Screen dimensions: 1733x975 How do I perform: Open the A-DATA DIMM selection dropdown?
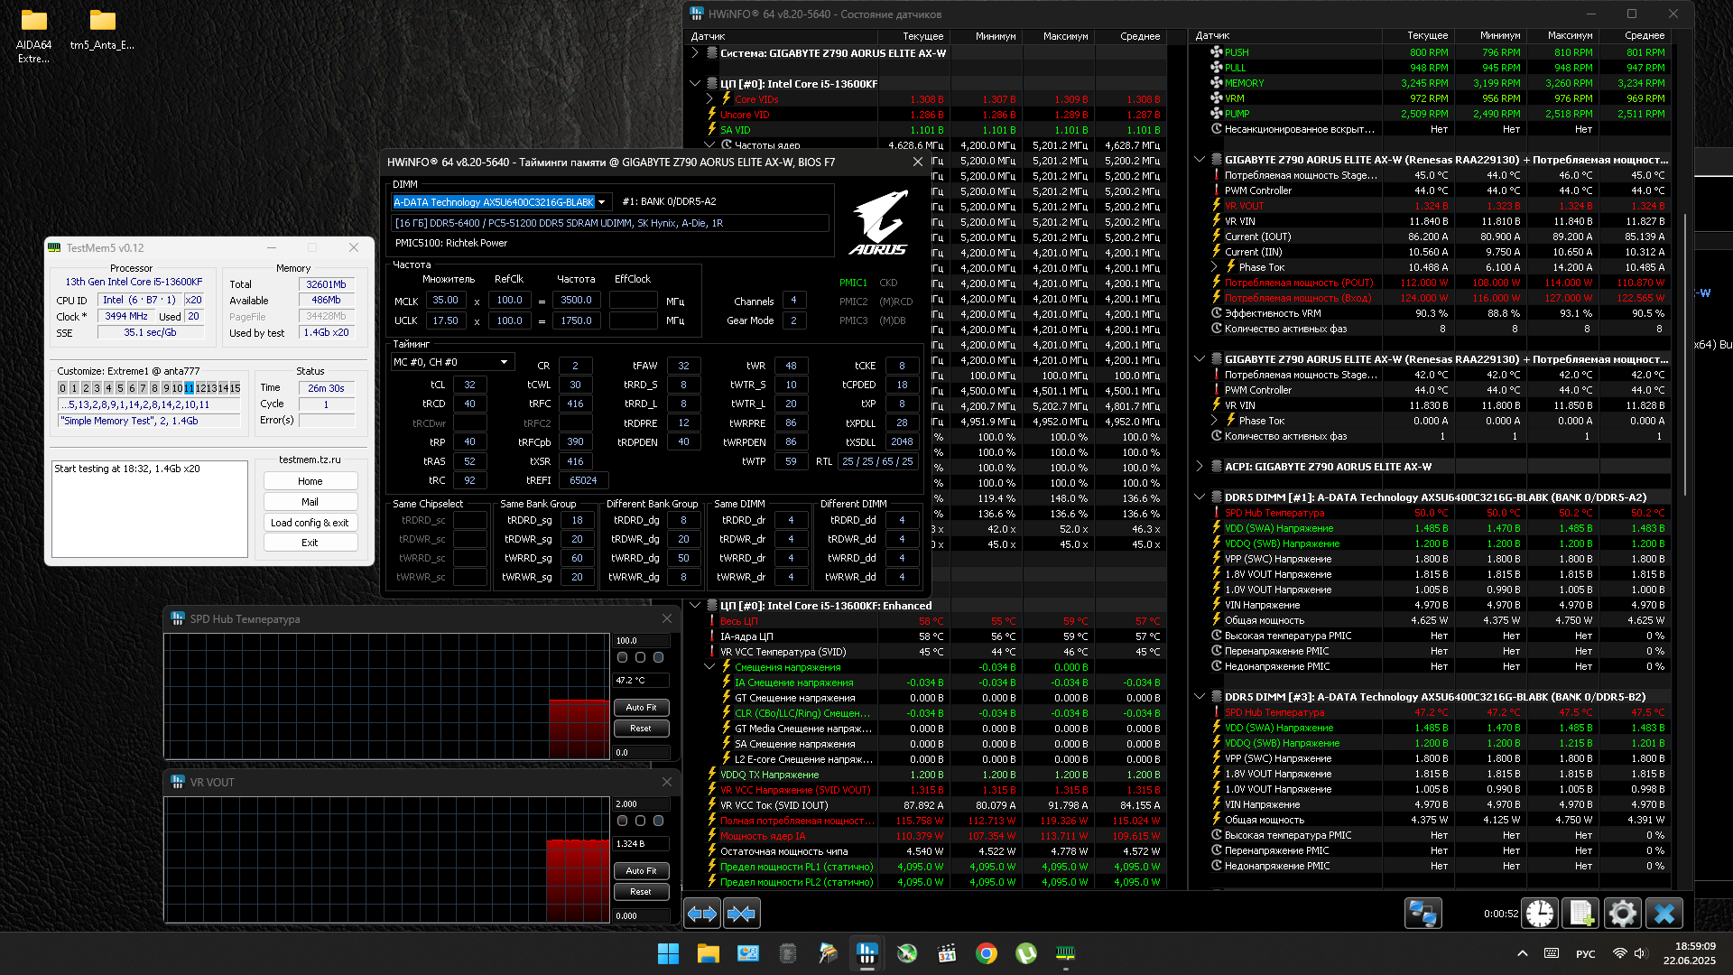click(601, 202)
